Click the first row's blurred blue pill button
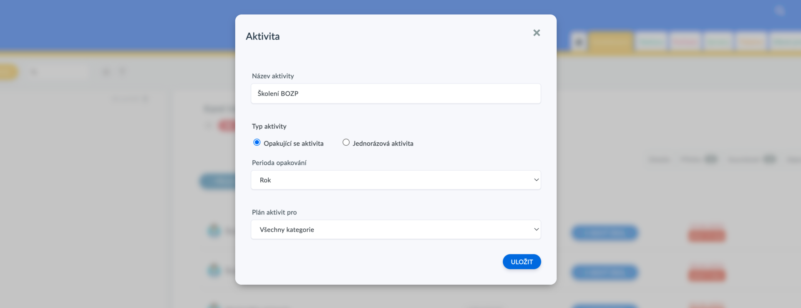801x308 pixels. coord(605,233)
